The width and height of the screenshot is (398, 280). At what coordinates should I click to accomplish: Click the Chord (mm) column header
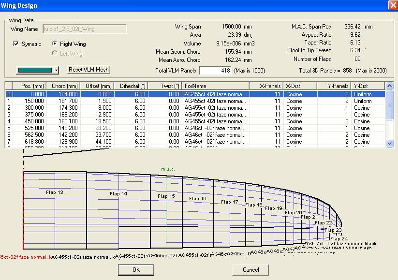click(x=63, y=86)
